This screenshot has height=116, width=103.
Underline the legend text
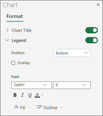tap(30, 95)
